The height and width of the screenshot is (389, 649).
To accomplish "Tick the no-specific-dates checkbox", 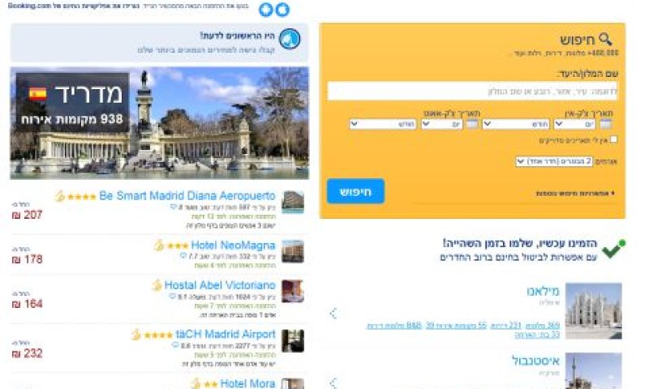I will [614, 139].
